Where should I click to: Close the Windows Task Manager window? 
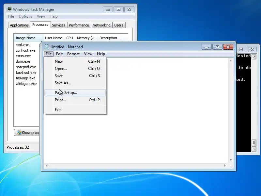(x=129, y=9)
